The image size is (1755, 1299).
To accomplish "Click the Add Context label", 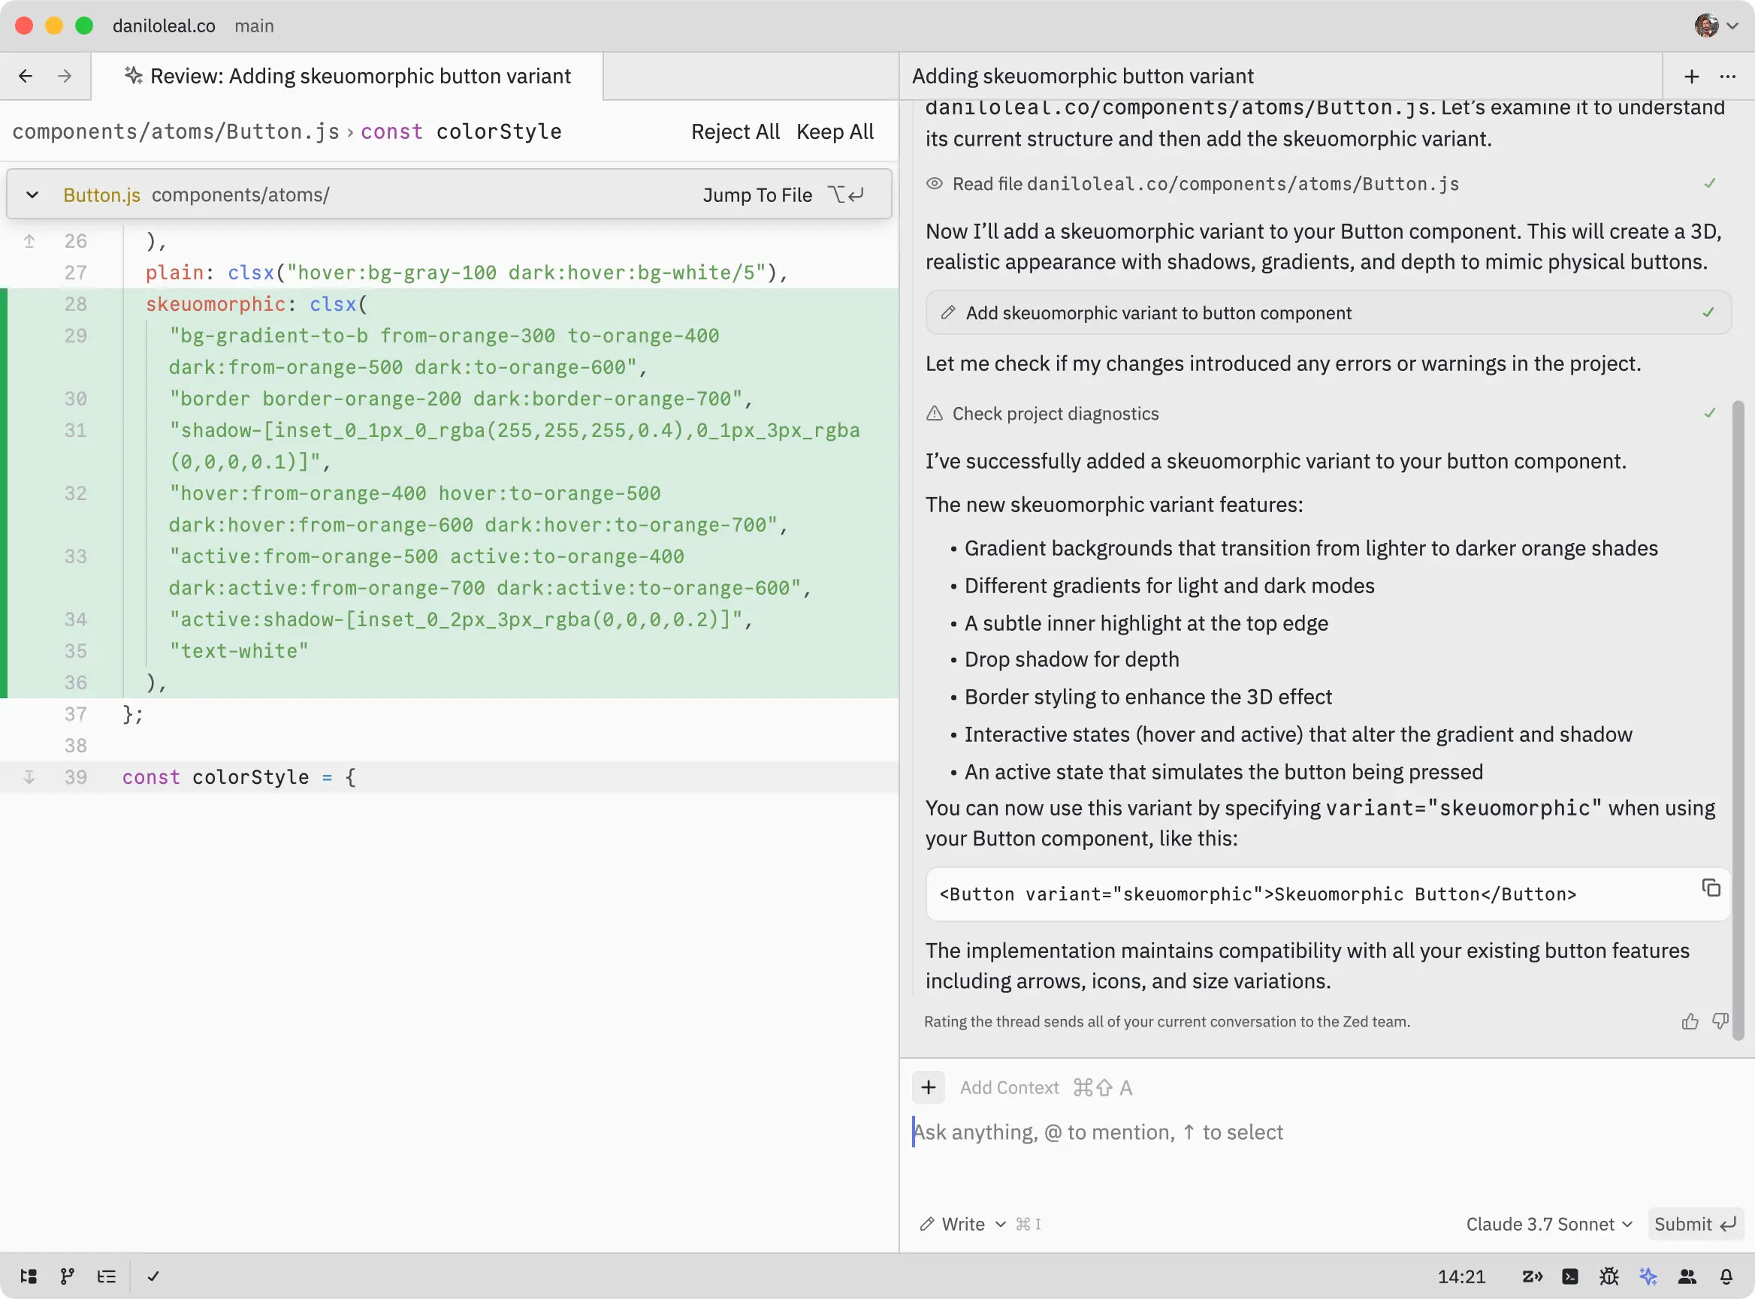I will tap(1009, 1087).
